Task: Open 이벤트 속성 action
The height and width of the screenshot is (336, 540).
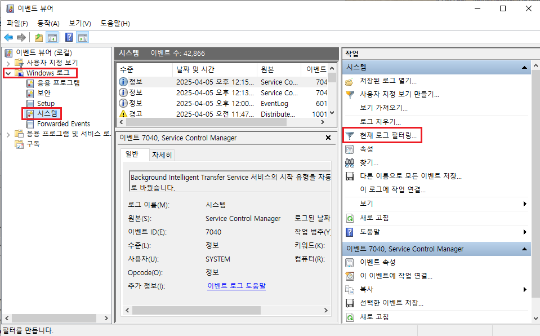Action: click(x=378, y=263)
